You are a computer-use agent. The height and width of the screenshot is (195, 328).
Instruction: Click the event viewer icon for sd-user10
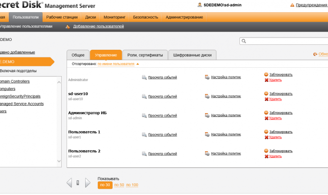[x=144, y=97]
